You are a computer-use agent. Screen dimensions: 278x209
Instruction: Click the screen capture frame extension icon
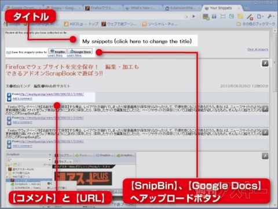223,17
